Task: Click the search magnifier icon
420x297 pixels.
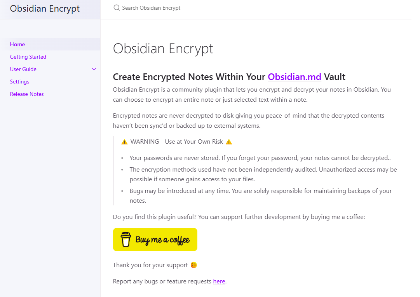Action: pyautogui.click(x=117, y=8)
